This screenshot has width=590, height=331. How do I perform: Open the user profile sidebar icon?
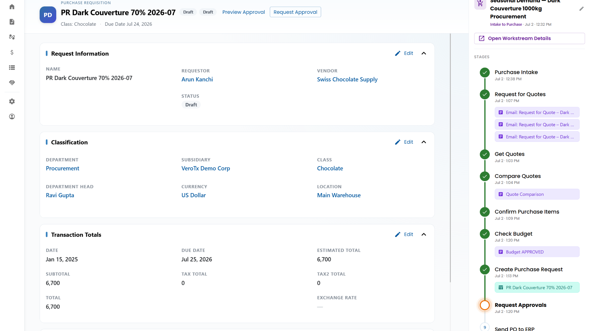pyautogui.click(x=12, y=116)
